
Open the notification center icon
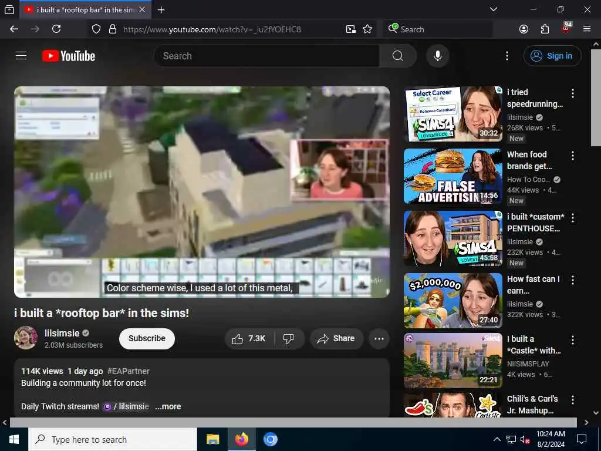coord(582,439)
